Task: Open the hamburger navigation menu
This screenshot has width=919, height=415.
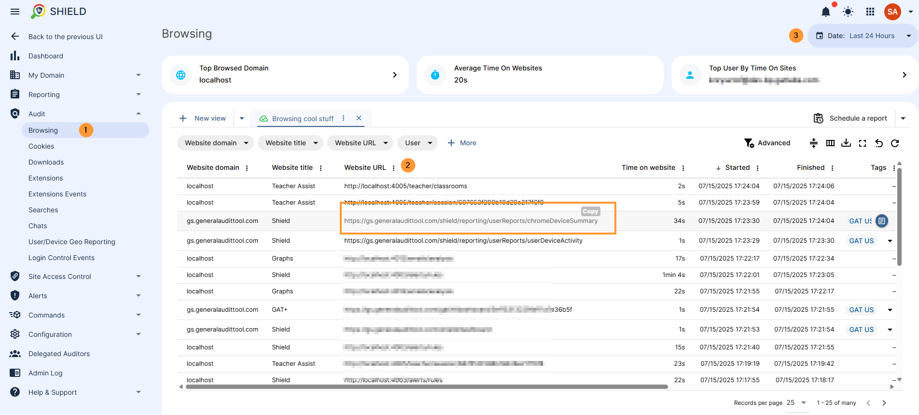Action: pyautogui.click(x=15, y=12)
